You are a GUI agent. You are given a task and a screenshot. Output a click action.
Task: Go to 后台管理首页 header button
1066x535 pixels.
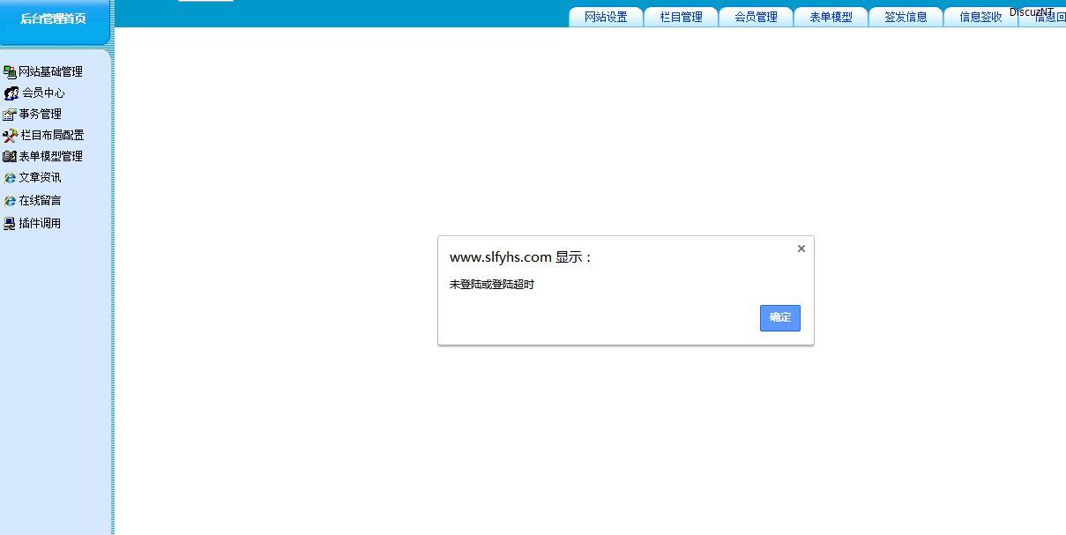click(53, 19)
